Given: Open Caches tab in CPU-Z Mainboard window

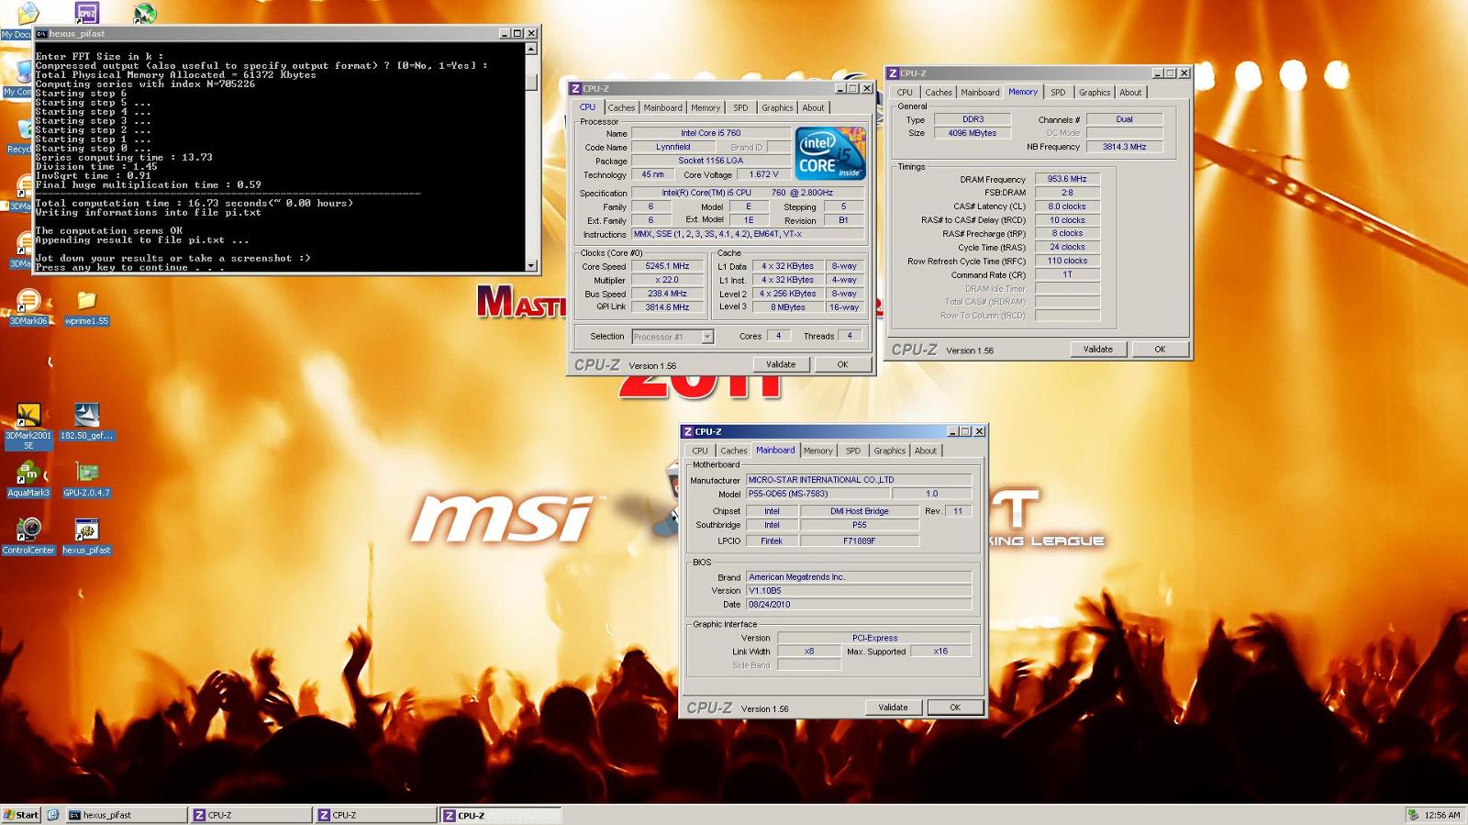Looking at the screenshot, I should [733, 451].
